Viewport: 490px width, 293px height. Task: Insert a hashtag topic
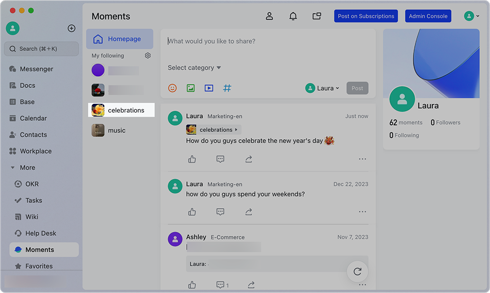coord(227,88)
